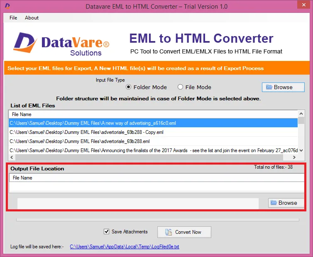Close the Datavare converter window
This screenshot has height=257, width=313.
point(303,5)
